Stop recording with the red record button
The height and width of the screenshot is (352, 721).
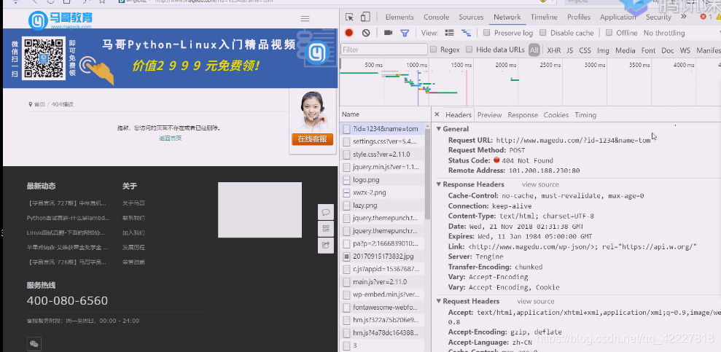pyautogui.click(x=349, y=33)
